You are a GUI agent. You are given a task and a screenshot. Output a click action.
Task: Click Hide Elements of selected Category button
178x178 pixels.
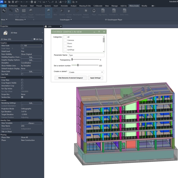[x=71, y=78]
